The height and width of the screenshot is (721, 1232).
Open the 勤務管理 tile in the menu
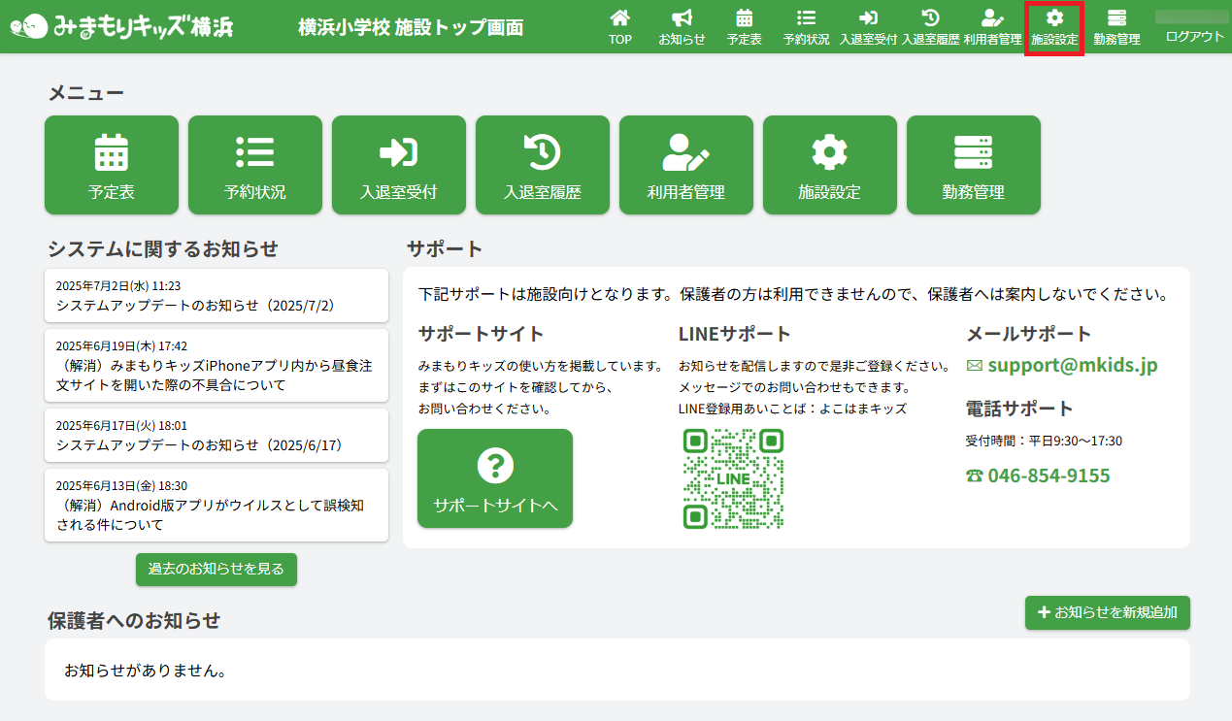click(x=974, y=165)
